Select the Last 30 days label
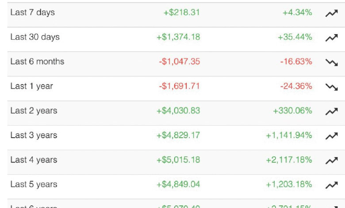 tap(35, 37)
